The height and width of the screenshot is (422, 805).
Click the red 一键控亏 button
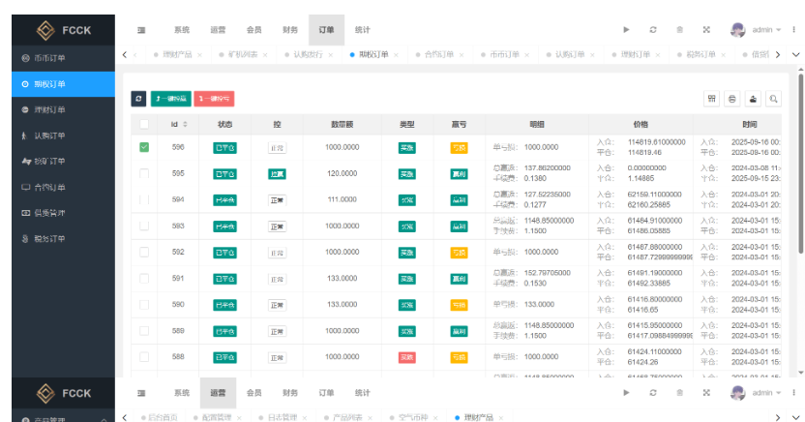coord(214,99)
